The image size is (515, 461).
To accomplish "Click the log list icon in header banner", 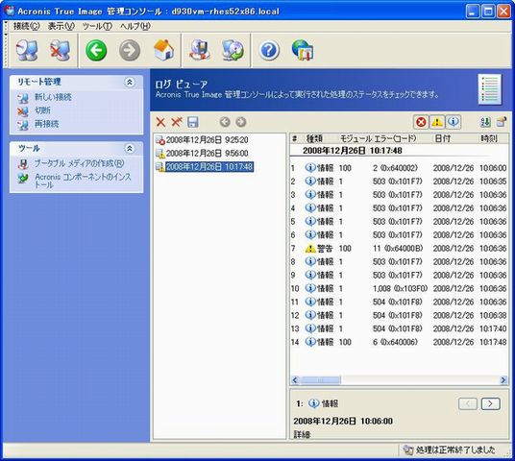I will tap(490, 89).
